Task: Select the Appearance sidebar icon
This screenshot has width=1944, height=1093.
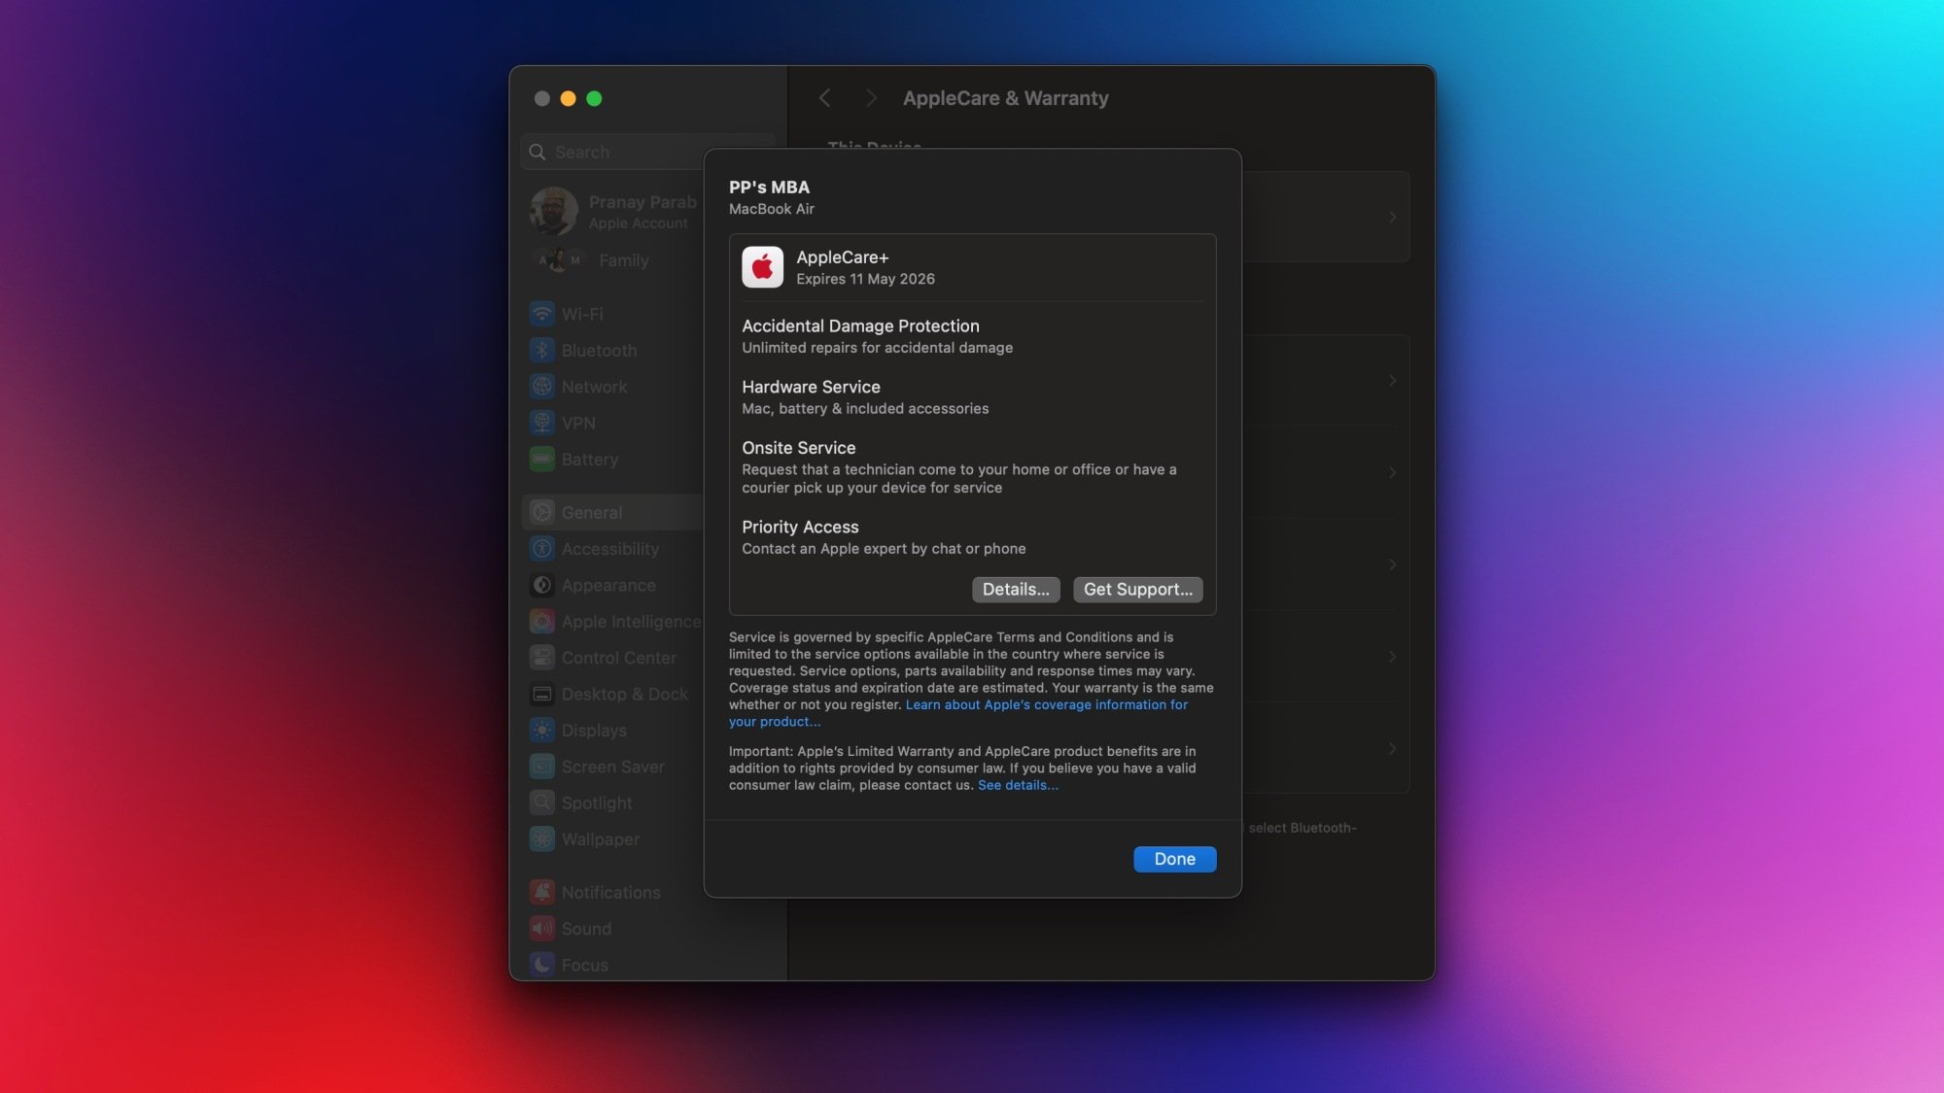Action: [x=541, y=585]
